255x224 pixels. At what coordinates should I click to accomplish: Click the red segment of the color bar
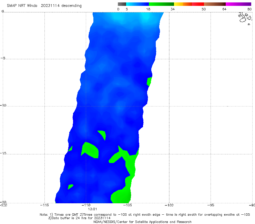(x=198, y=4)
